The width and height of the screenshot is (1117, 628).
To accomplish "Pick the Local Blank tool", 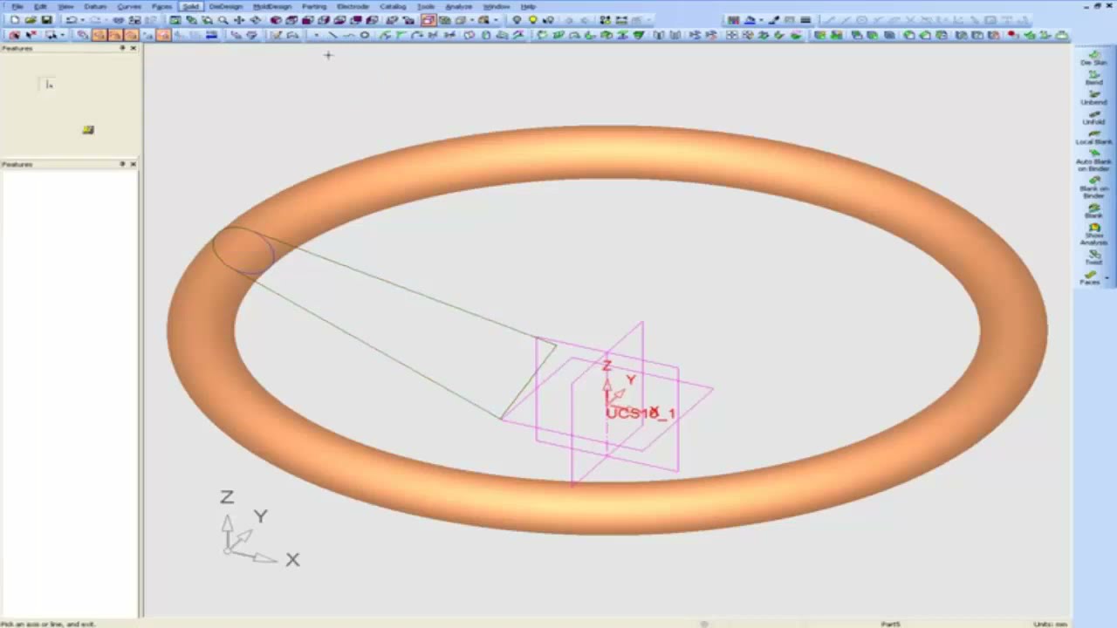I will point(1093,138).
